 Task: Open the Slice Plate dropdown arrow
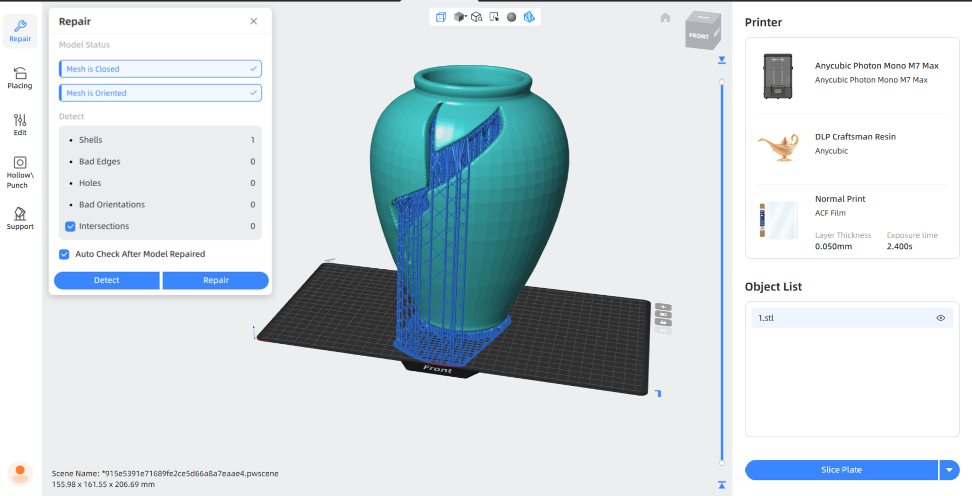[949, 470]
